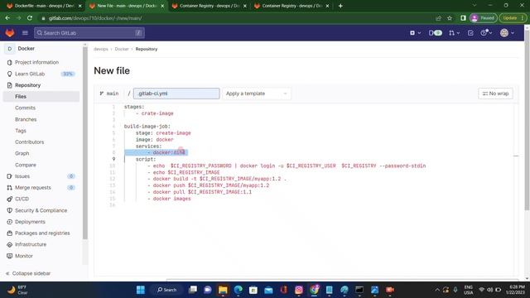Screen dimensions: 530x298
Task: Click the Docker breadcrumb link
Action: (122, 49)
